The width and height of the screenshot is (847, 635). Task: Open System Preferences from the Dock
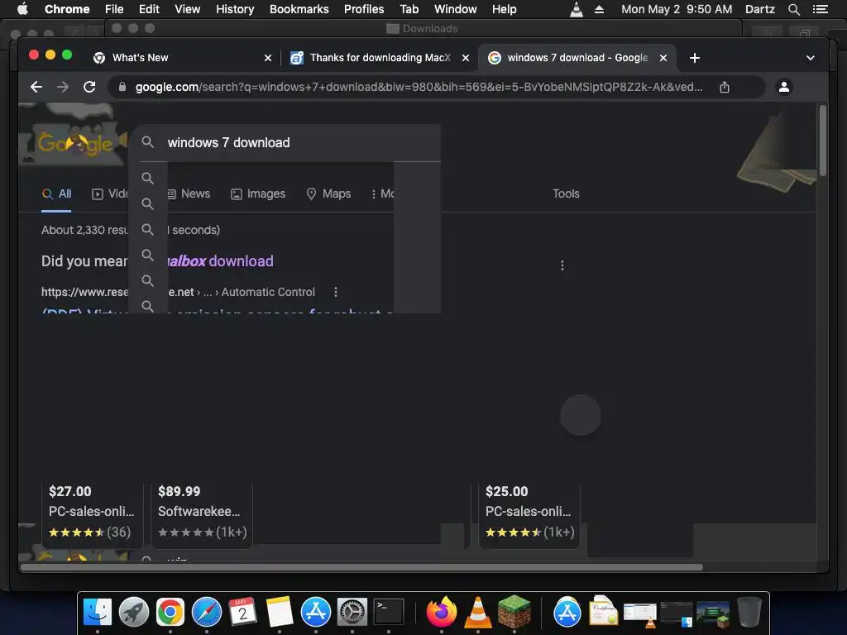(x=352, y=613)
